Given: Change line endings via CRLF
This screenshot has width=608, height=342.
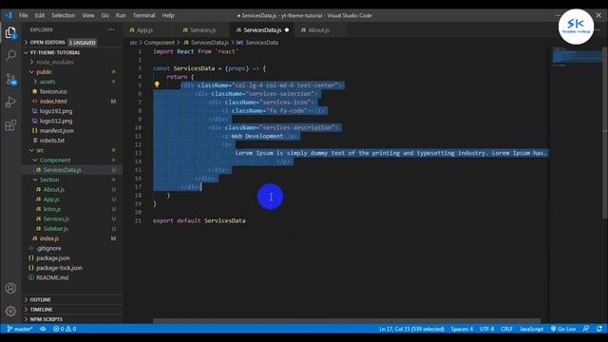Looking at the screenshot, I should (x=506, y=329).
